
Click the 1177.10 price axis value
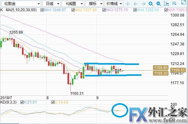(x=177, y=83)
